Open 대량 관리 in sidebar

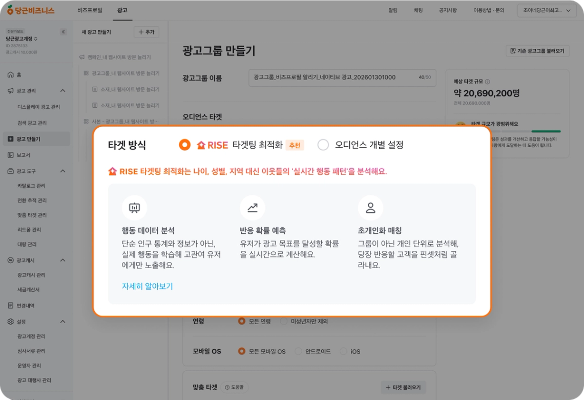(x=27, y=244)
